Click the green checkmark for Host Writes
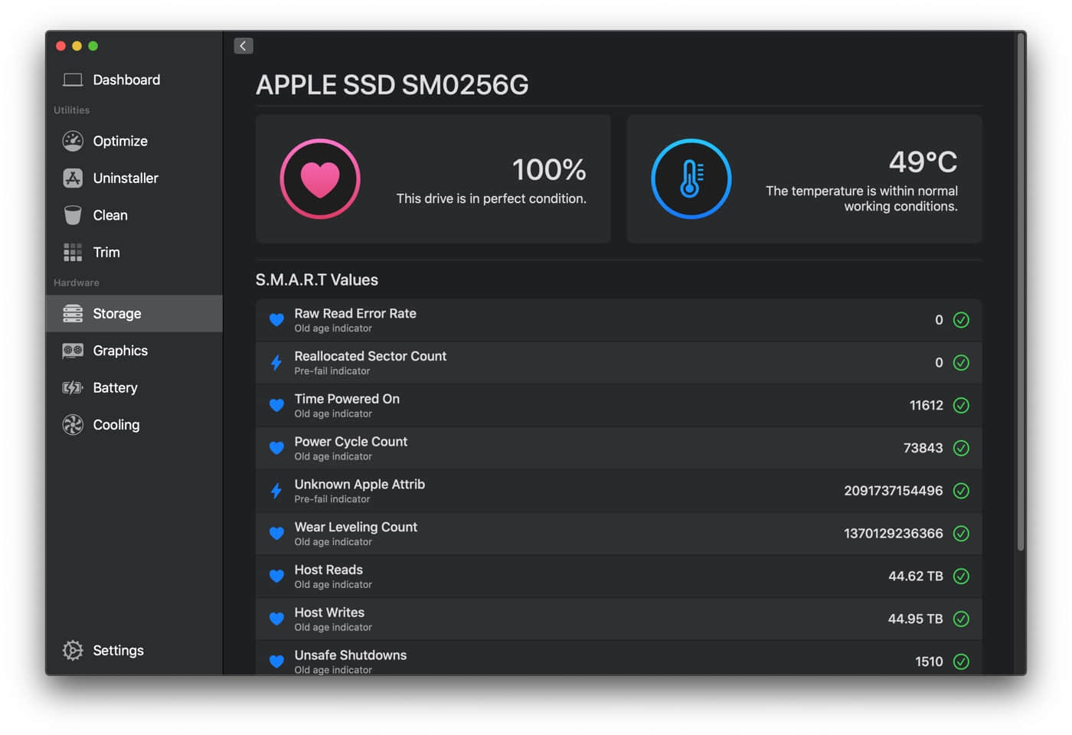The height and width of the screenshot is (735, 1072). tap(961, 619)
